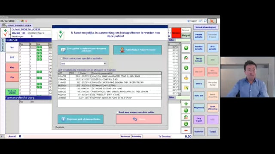The width and height of the screenshot is (275, 154).
Task: Click patient pharmacy checkmark icon beside patient name
Action: (x=5, y=33)
